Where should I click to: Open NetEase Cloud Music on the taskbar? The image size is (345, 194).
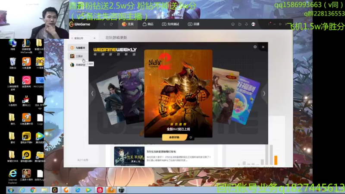coord(100,190)
